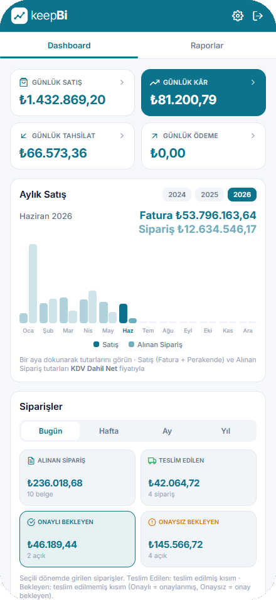Click the keepBi chart logo icon
Image resolution: width=276 pixels, height=600 pixels.
[19, 16]
